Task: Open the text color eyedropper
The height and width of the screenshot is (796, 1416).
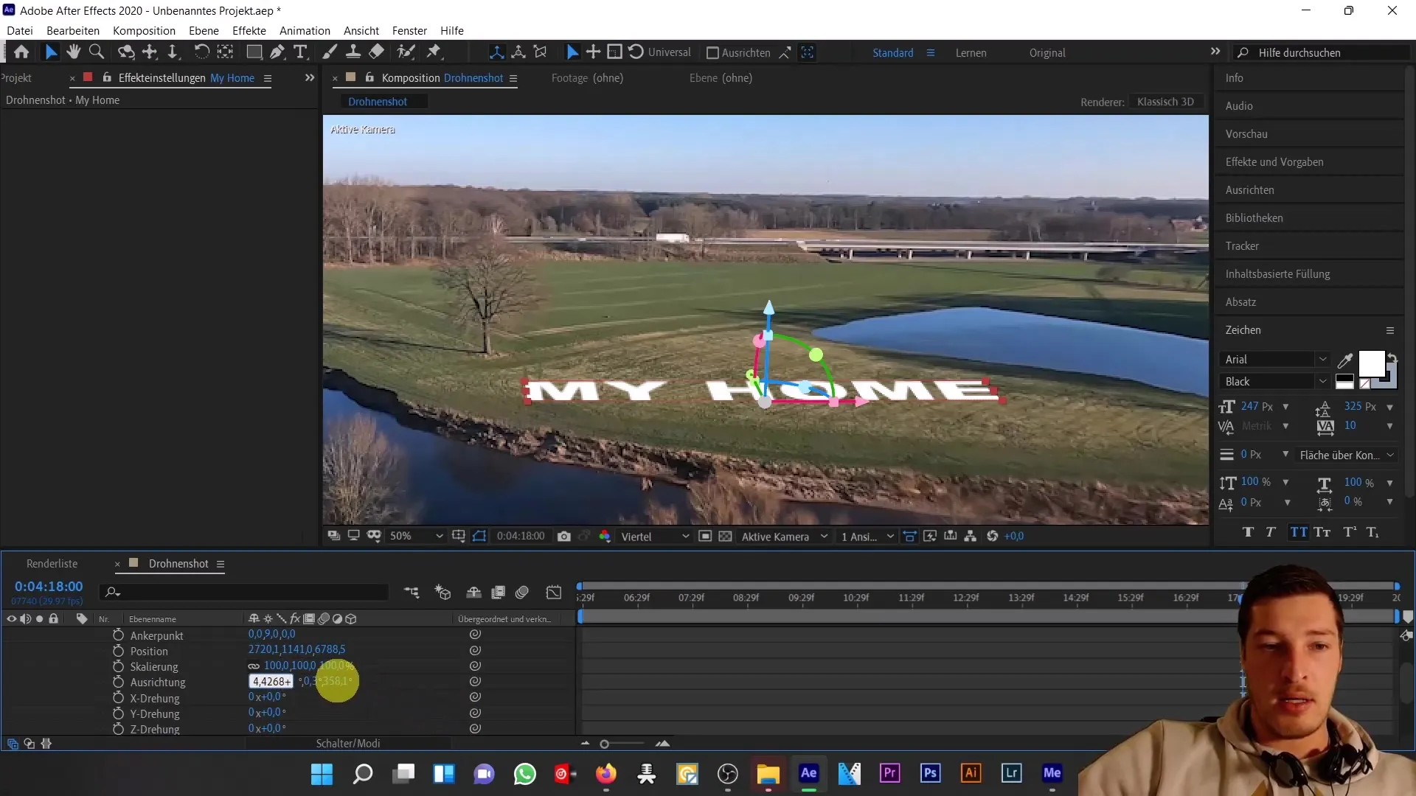Action: (x=1345, y=360)
